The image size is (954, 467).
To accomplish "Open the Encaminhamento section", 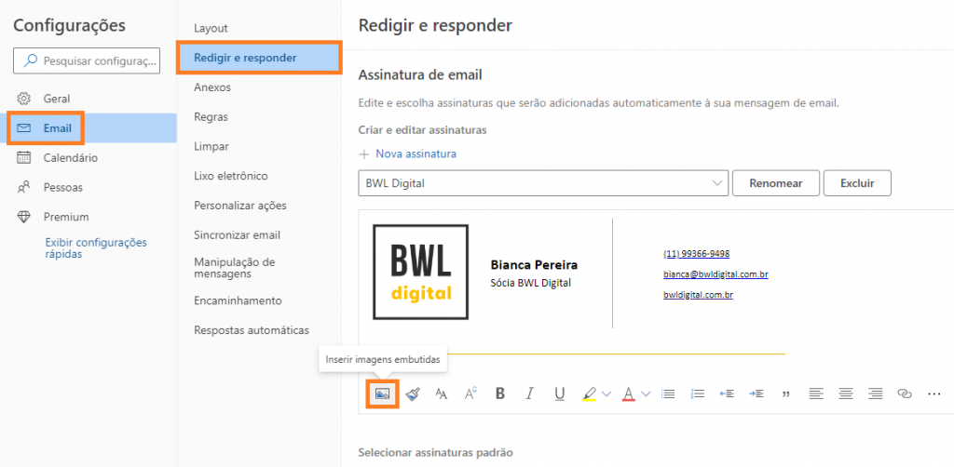I will coord(238,300).
